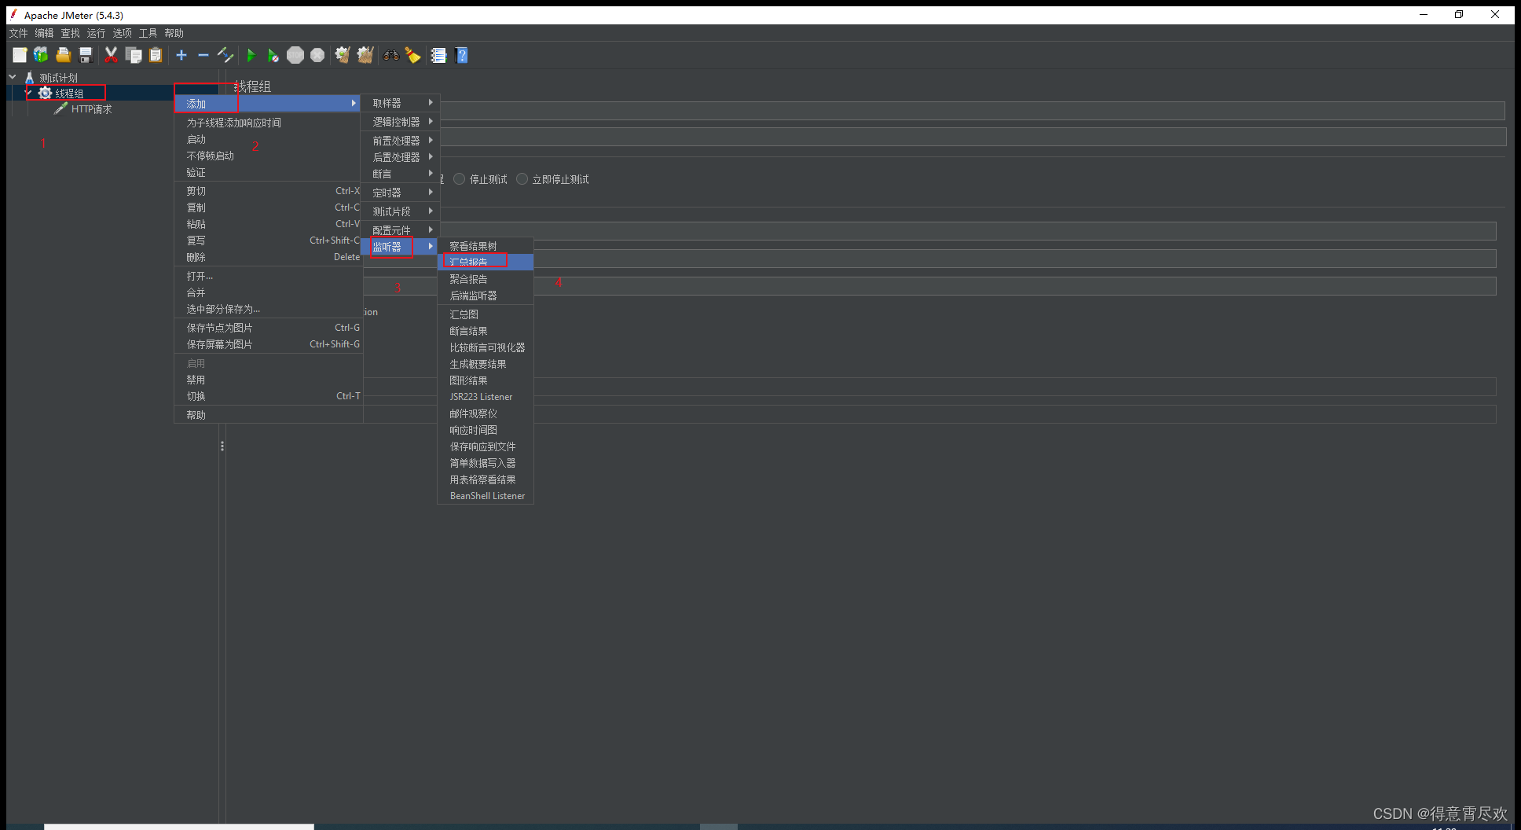Choose BeanShell Listener entry
1521x830 pixels.
coord(486,496)
